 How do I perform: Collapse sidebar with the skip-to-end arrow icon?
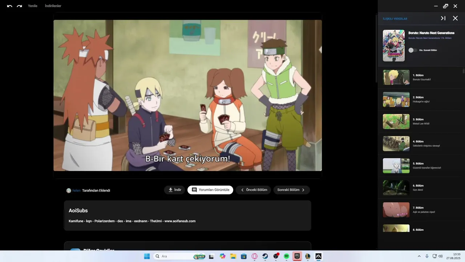(443, 18)
